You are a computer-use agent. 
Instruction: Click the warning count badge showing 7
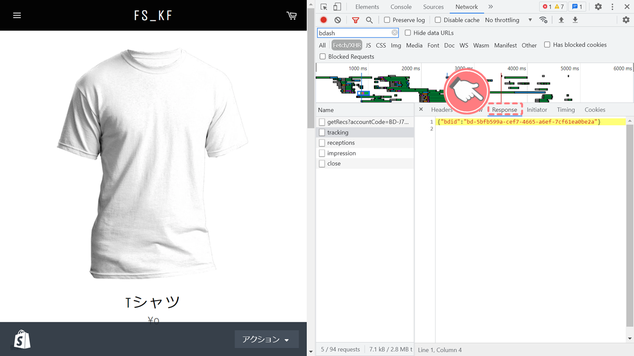pyautogui.click(x=559, y=7)
